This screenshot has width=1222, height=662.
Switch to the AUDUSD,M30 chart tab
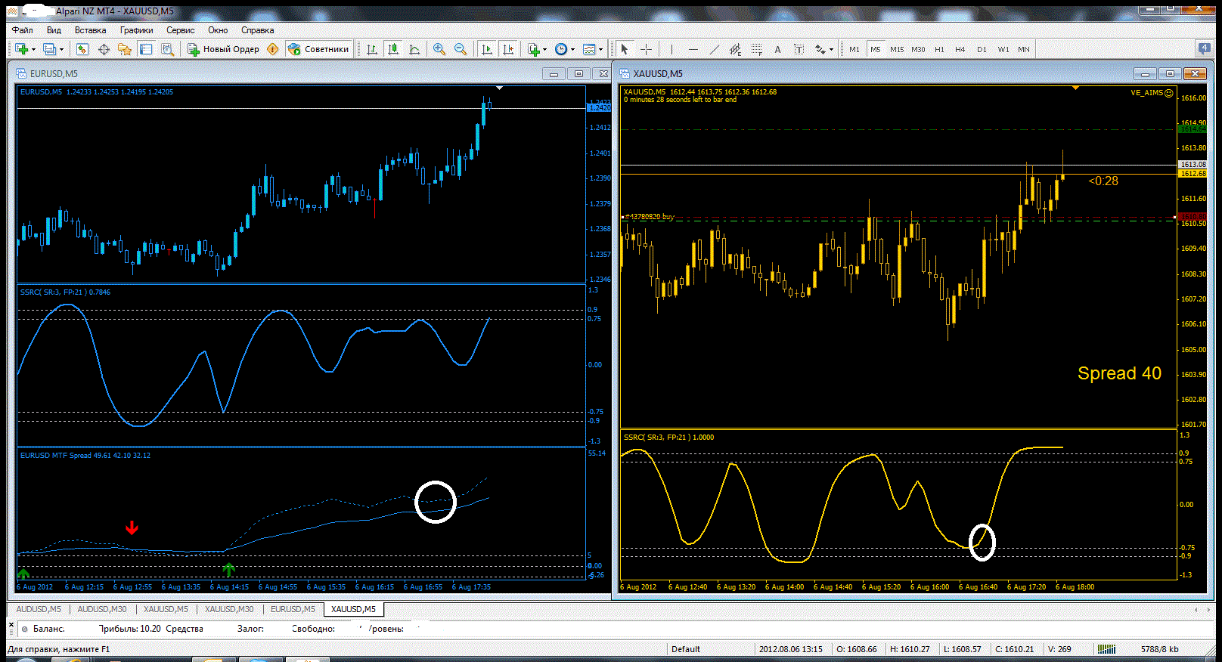(102, 609)
